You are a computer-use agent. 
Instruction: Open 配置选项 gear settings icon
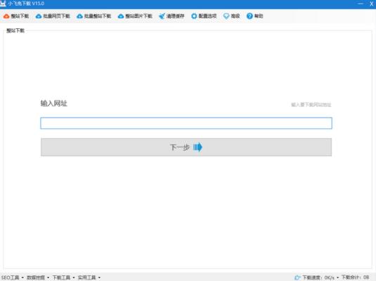(194, 16)
